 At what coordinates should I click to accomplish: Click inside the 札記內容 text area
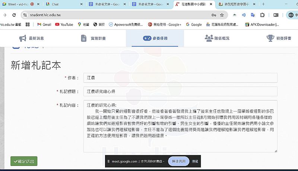pos(180,126)
